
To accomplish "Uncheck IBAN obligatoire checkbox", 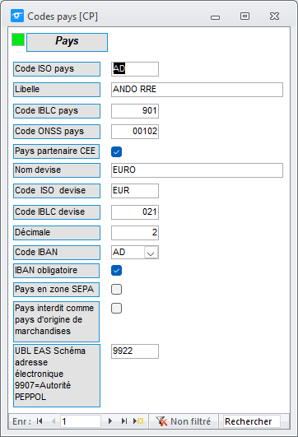I will pos(116,270).
